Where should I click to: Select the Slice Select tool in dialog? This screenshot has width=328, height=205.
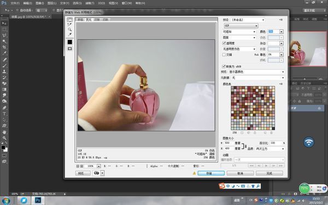click(69, 25)
